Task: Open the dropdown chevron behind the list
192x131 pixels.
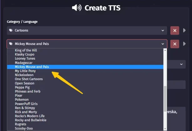Action: point(181,64)
